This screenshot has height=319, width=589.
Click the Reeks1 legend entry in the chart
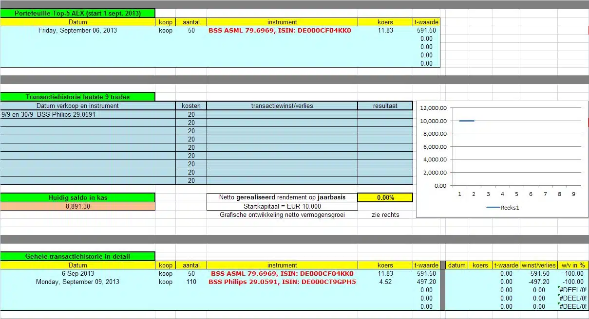point(502,208)
